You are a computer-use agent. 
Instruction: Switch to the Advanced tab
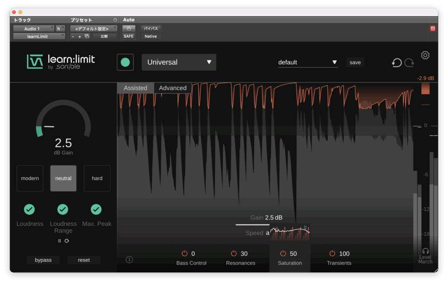(x=173, y=88)
